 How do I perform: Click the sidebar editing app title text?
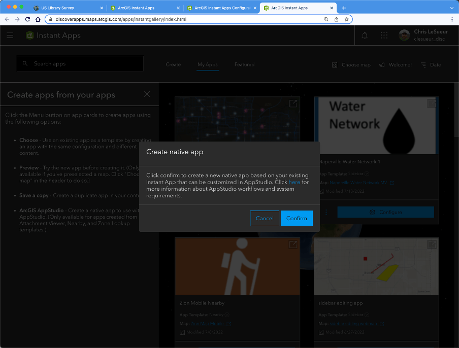(341, 303)
